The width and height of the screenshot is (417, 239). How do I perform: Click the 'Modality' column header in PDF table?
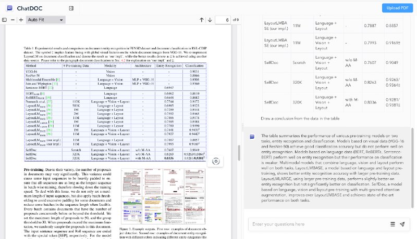(x=110, y=65)
